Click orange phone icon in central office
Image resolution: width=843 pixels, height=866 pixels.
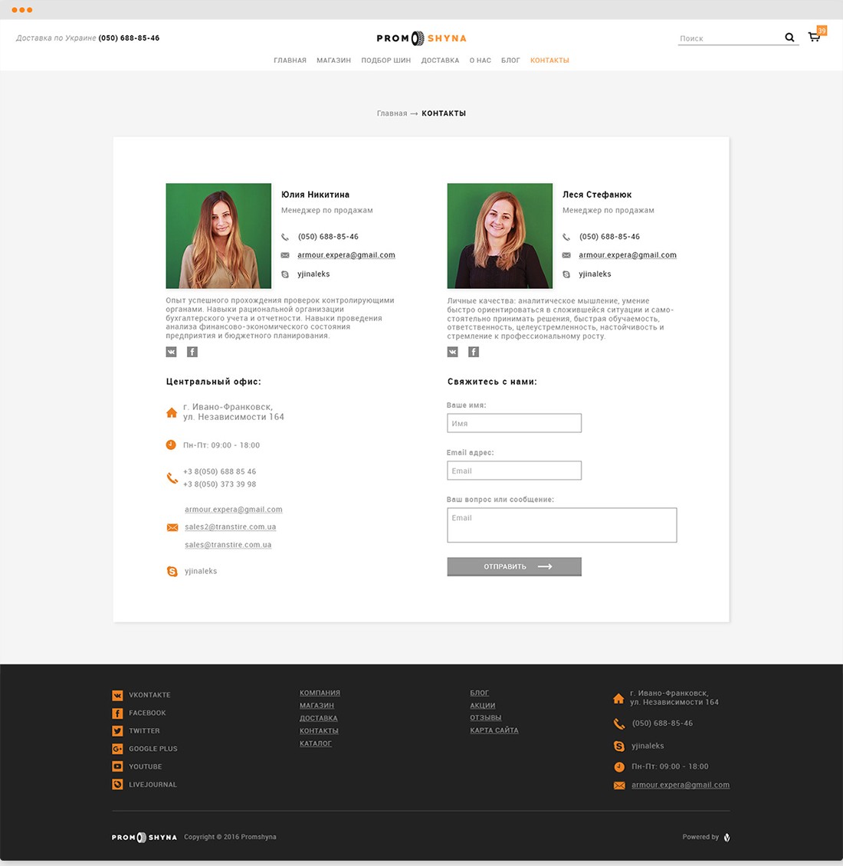(x=172, y=478)
